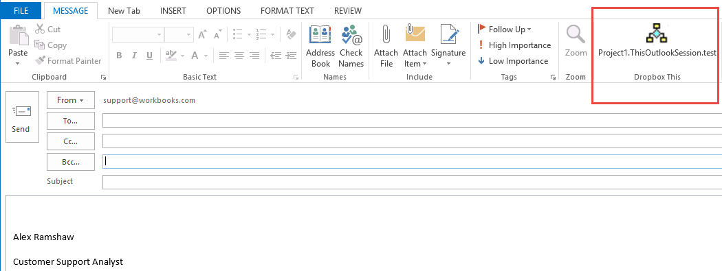Expand the Numbering dropdown arrow
The width and height of the screenshot is (722, 271).
[272, 34]
